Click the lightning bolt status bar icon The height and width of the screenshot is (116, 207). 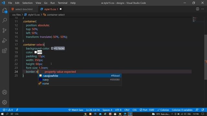[17, 110]
